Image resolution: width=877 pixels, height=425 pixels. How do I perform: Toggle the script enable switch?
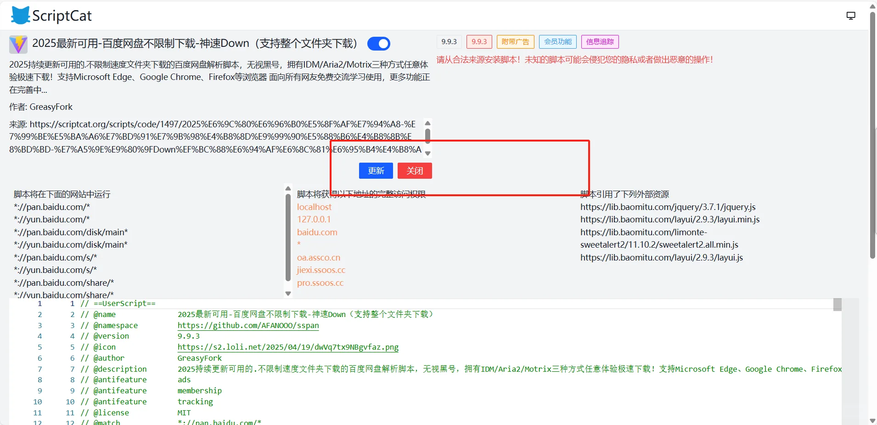tap(379, 44)
